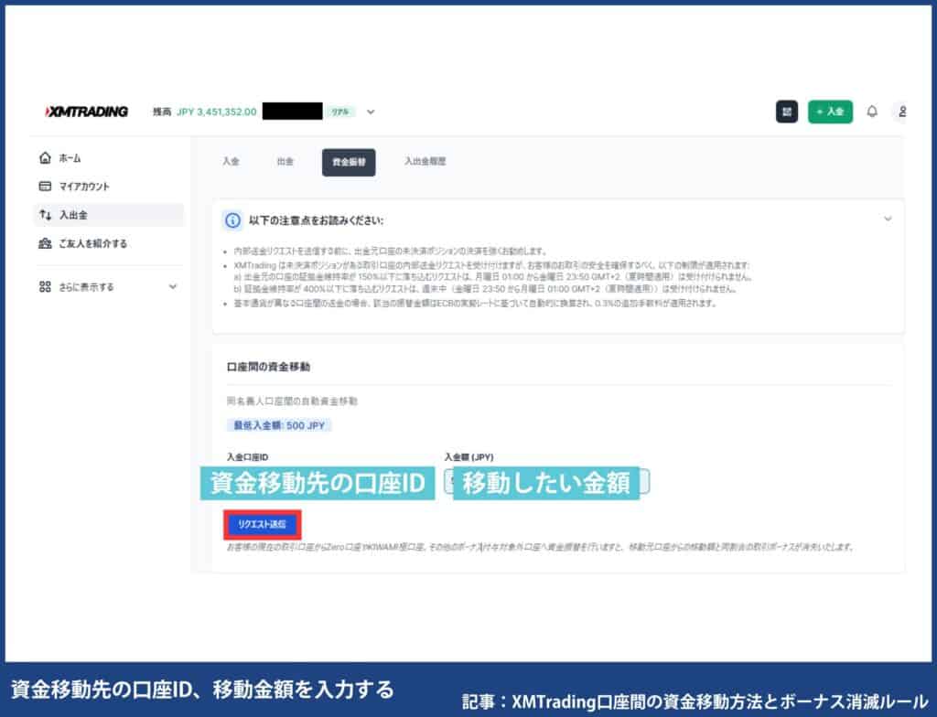The height and width of the screenshot is (717, 937).
Task: Switch to the 出金 tab
Action: point(285,161)
